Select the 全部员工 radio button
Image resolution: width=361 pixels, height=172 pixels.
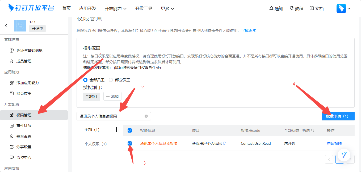point(85,80)
